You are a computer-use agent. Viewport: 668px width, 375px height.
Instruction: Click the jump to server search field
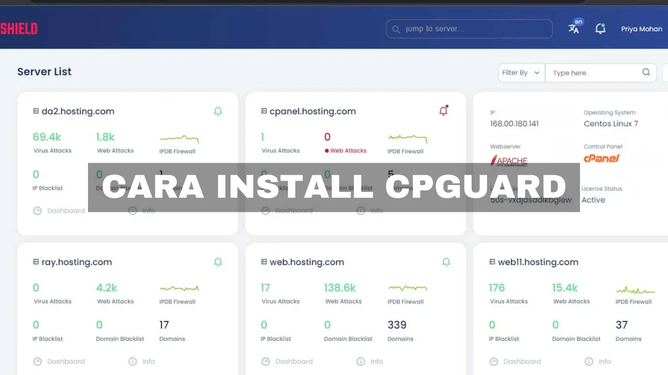coord(469,29)
